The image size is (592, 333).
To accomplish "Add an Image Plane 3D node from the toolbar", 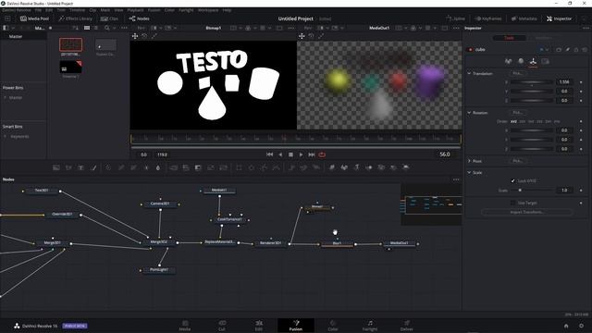I will 332,167.
